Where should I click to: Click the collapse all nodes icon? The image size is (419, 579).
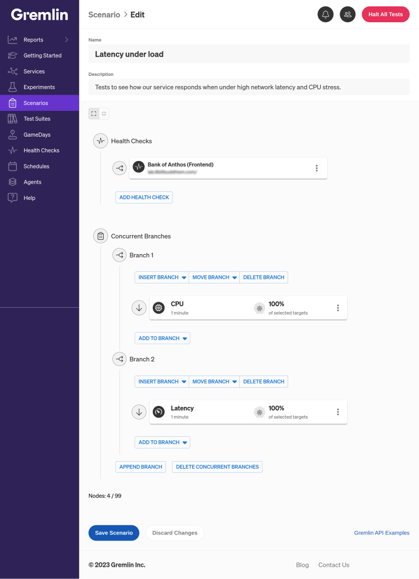click(104, 114)
